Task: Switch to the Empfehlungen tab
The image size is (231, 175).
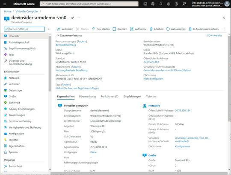Action: tap(132, 97)
